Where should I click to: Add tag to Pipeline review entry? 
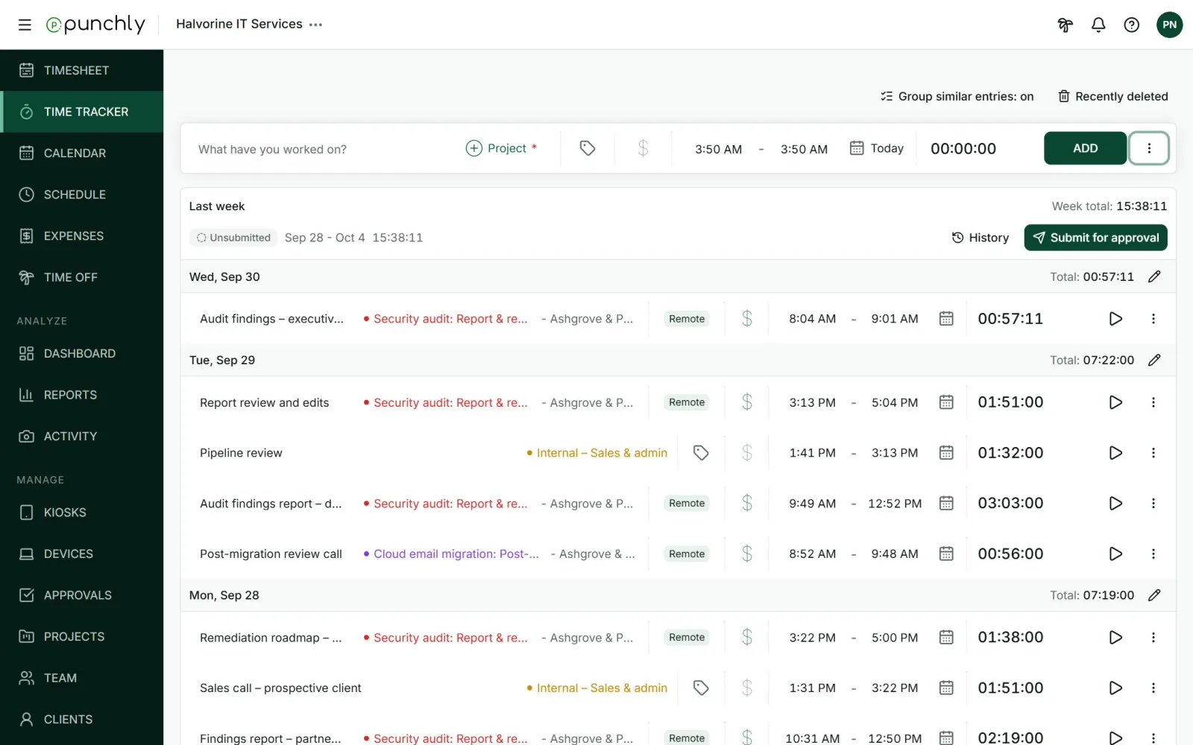click(x=701, y=453)
